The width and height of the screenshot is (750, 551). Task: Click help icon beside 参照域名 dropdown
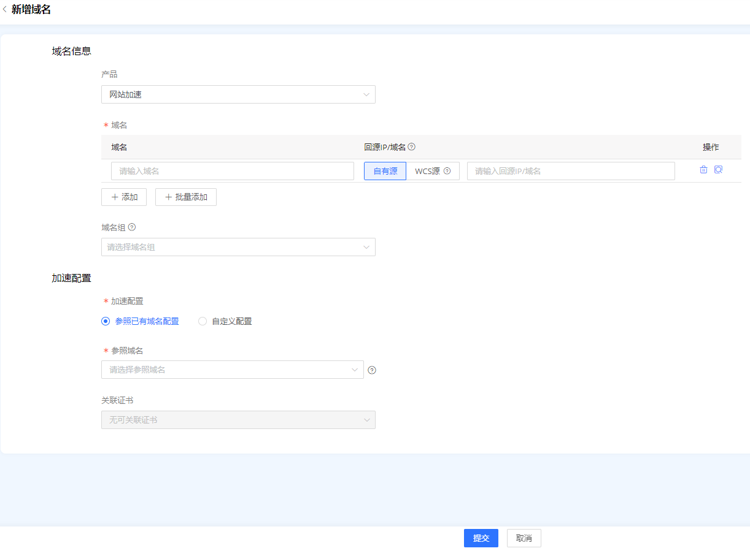[x=371, y=370]
